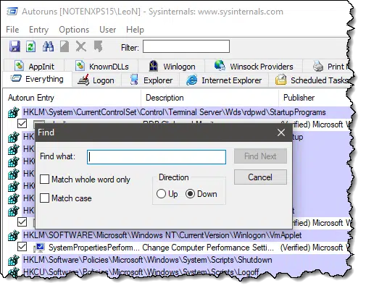The height and width of the screenshot is (291, 366).
Task: Click the Jump to Entry toolbar icon
Action: (98, 46)
